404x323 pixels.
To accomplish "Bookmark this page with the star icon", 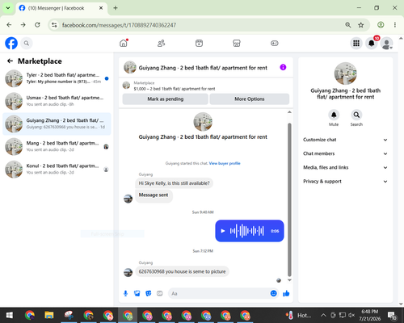I will click(360, 25).
